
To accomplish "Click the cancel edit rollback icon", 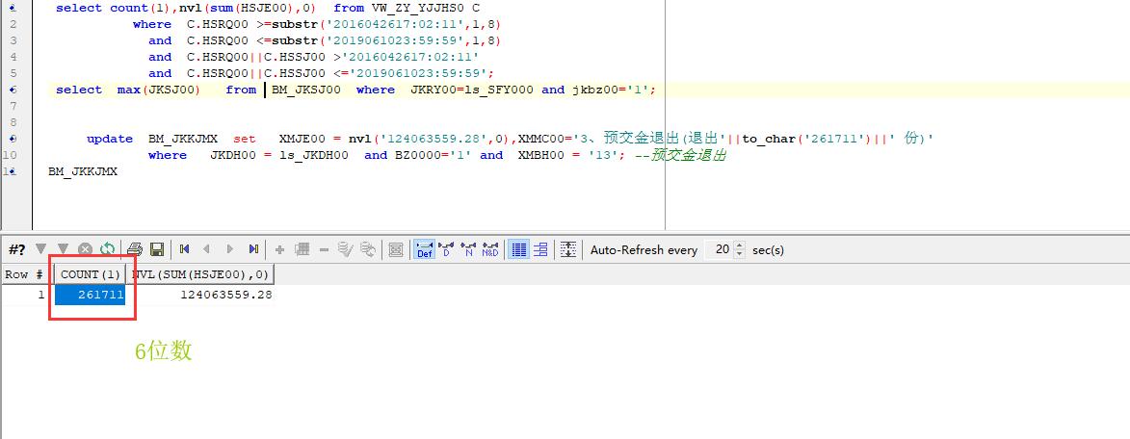I will [x=368, y=249].
